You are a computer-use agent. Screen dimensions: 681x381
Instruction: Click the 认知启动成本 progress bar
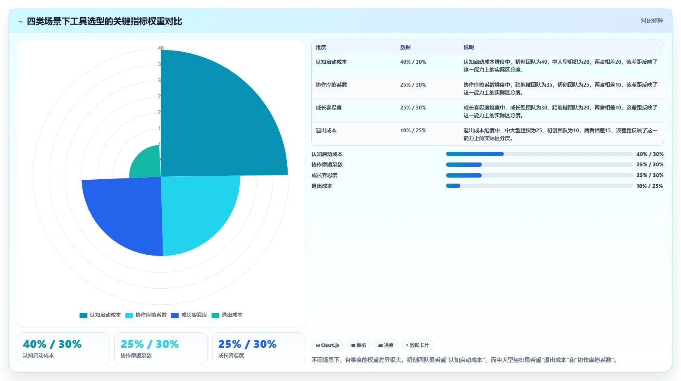click(539, 154)
